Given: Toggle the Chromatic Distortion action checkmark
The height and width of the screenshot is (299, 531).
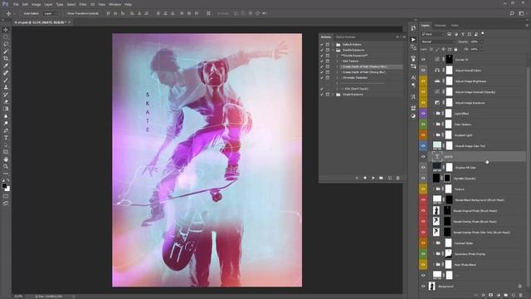Looking at the screenshot, I should [322, 77].
